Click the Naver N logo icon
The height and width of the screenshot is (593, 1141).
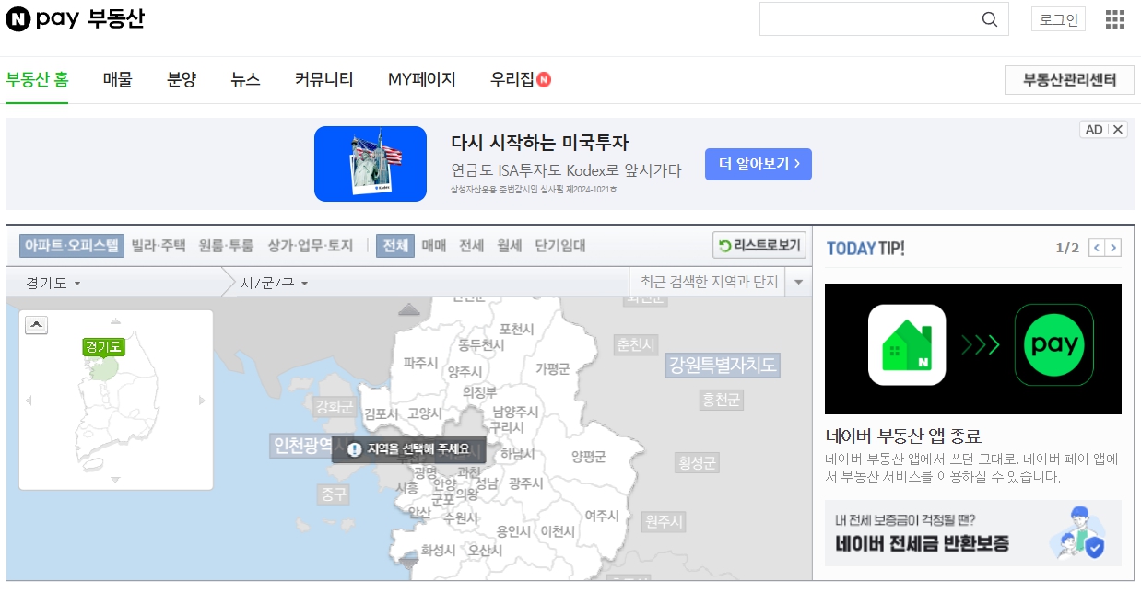[x=18, y=18]
